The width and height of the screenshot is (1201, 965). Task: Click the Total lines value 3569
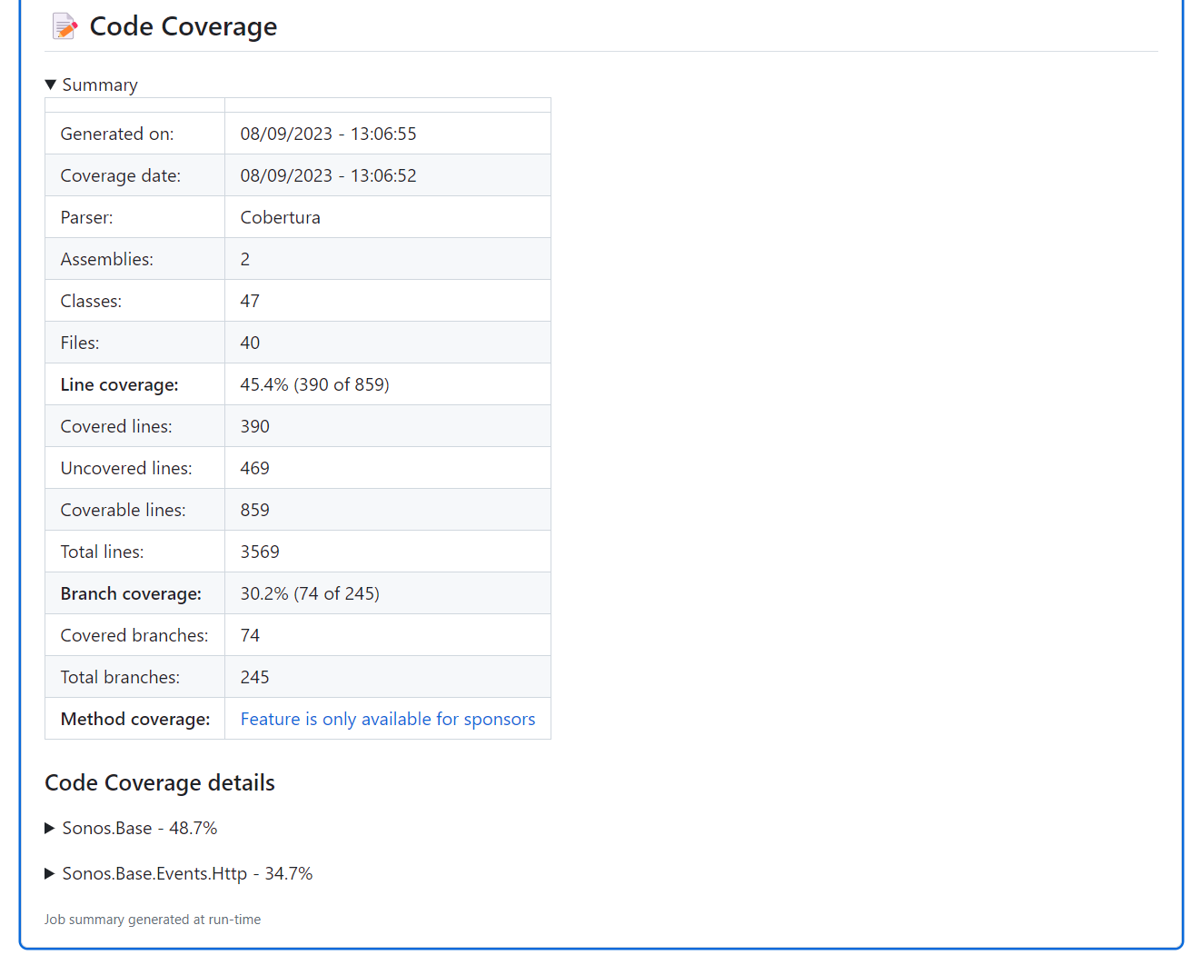[260, 552]
